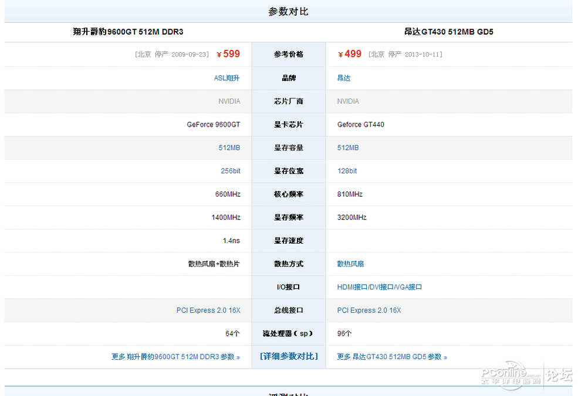This screenshot has width=578, height=396.
Task: Click the 总线接口 row label
Action: (289, 310)
